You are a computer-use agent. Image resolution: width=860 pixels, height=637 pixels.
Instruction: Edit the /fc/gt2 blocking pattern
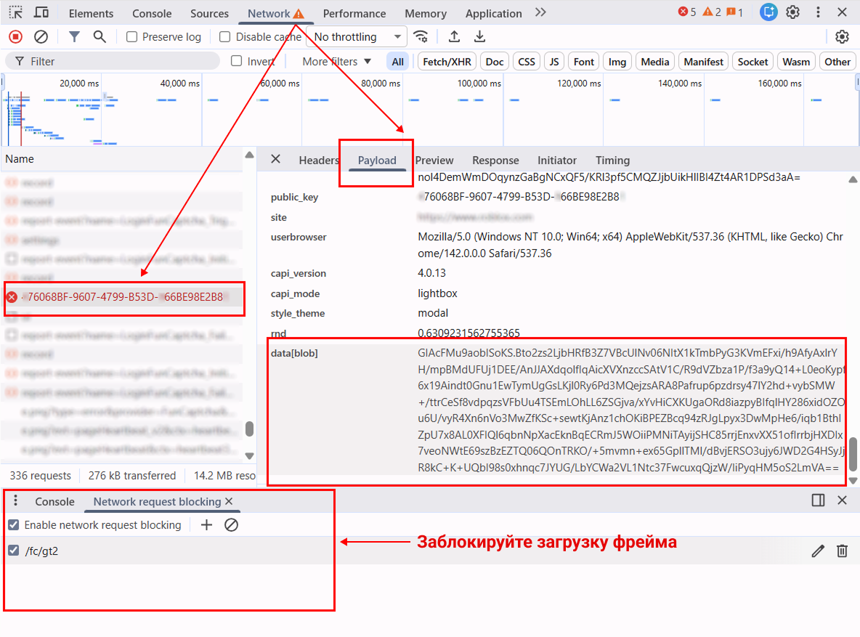tap(818, 551)
